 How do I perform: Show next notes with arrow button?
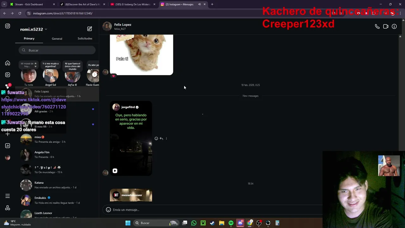(94, 75)
